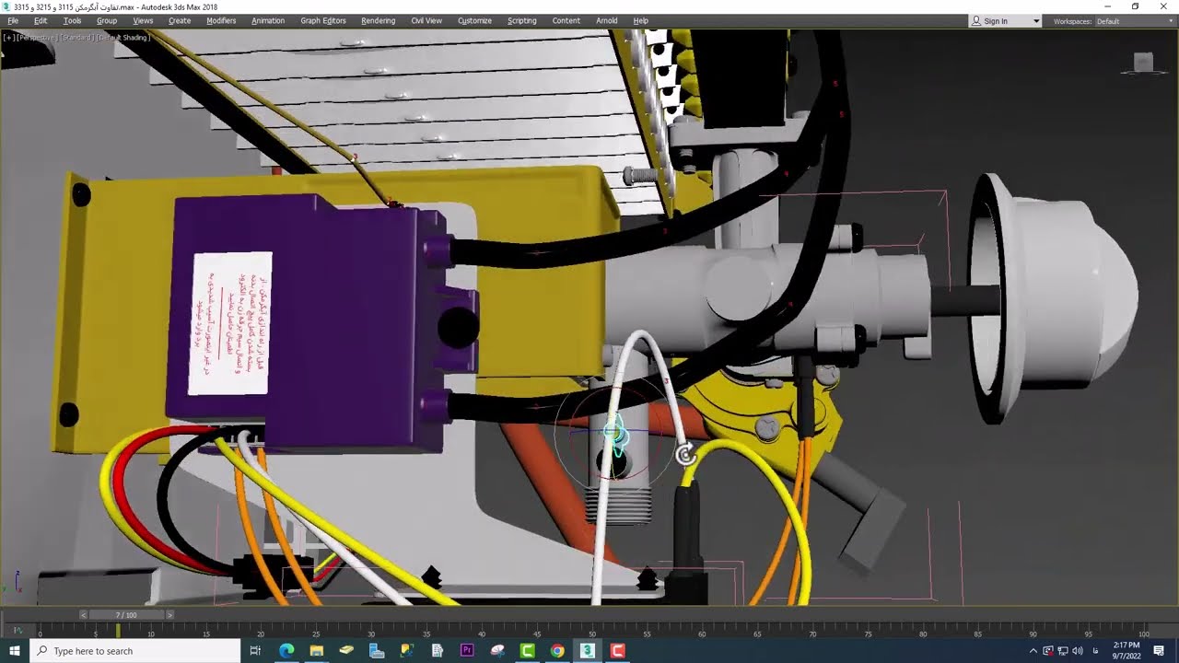Click the time slider showing 7 / 100
The image size is (1179, 663).
[x=126, y=614]
